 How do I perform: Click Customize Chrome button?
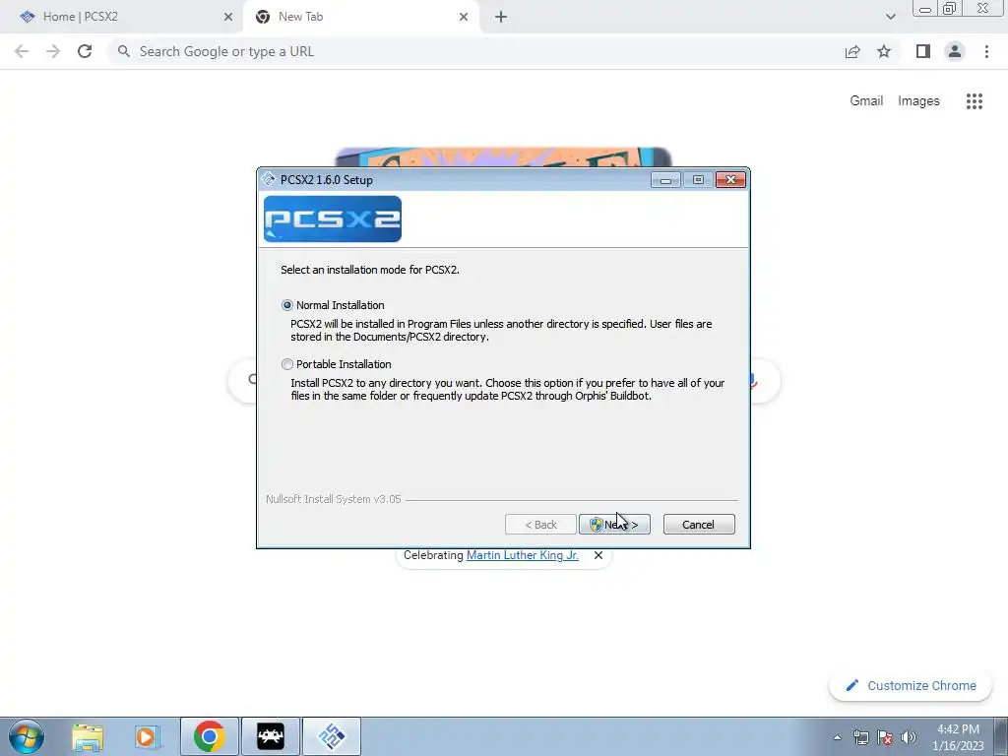coord(912,686)
